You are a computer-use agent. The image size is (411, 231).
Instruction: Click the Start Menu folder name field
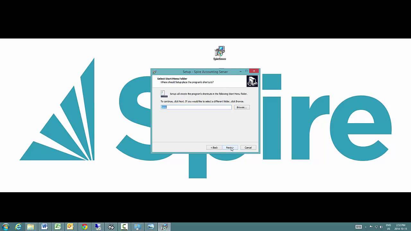click(196, 107)
